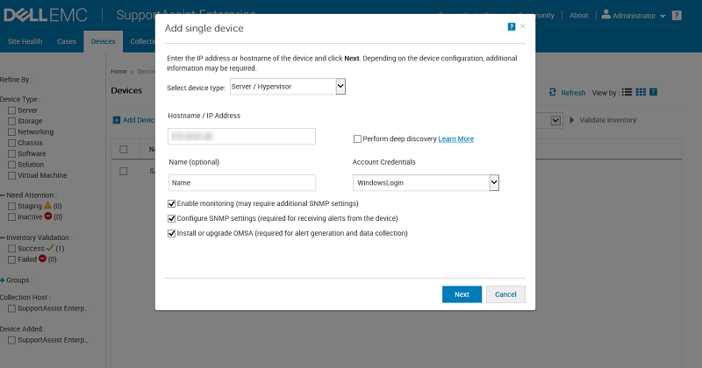The height and width of the screenshot is (368, 702).
Task: Click the Refresh icon in Devices page
Action: (553, 92)
